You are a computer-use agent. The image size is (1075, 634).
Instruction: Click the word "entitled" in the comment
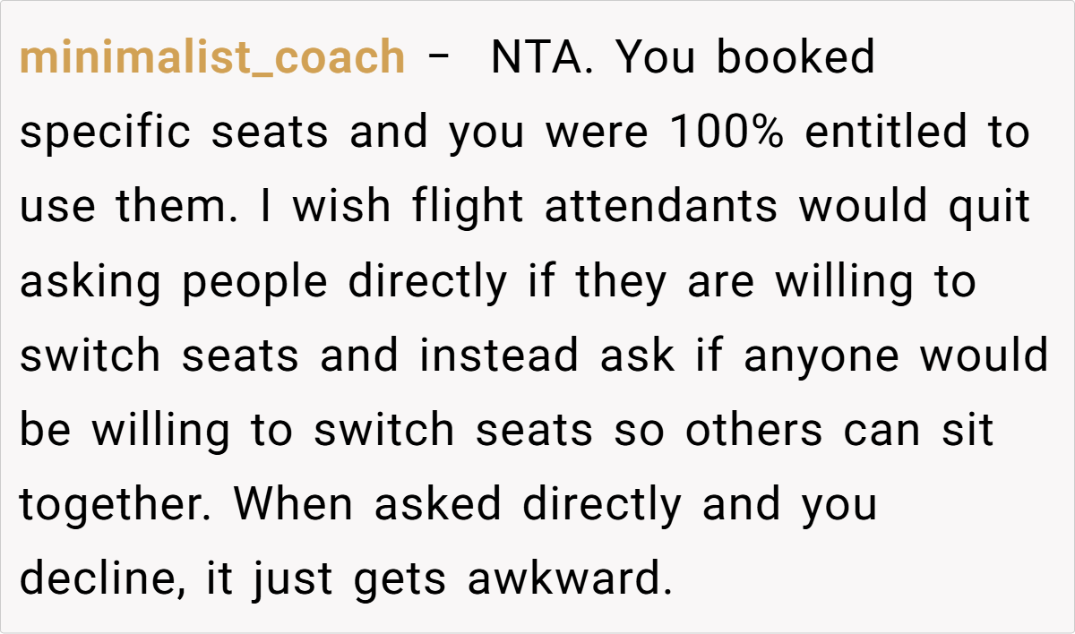coord(887,133)
